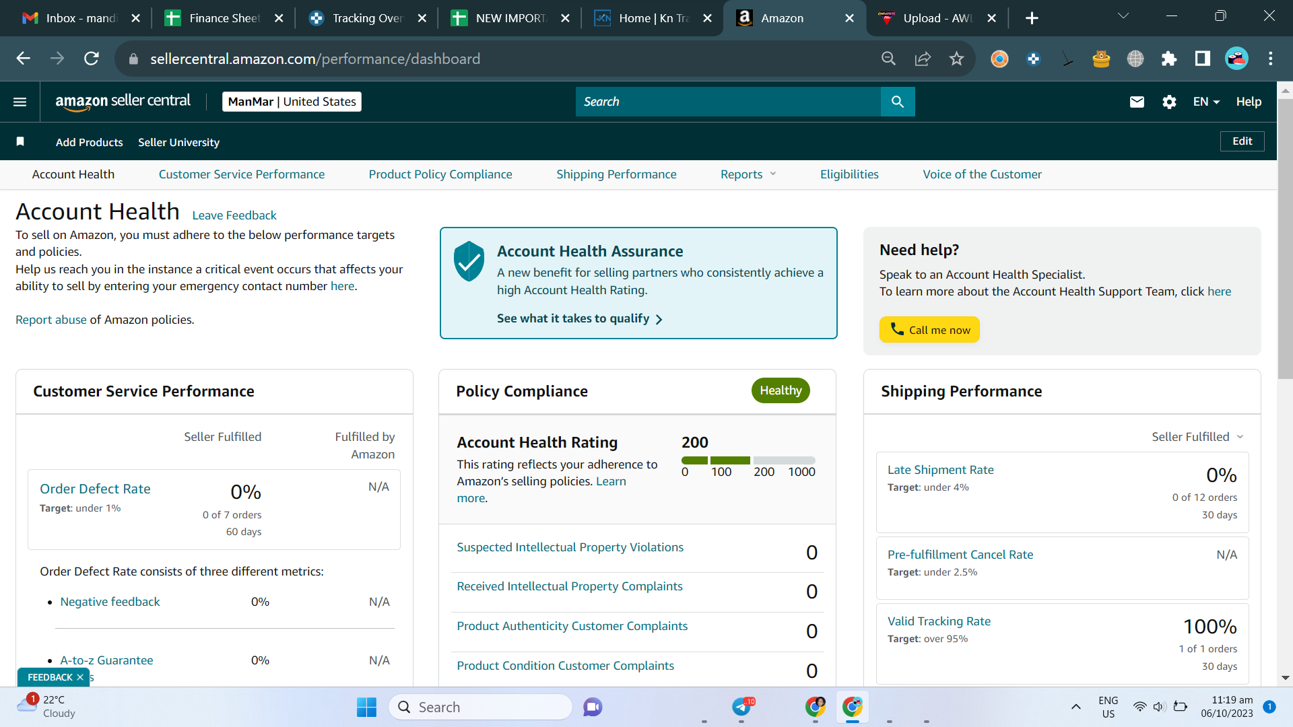Viewport: 1293px width, 727px height.
Task: Open Product Condition Customer Complaints
Action: 565,666
